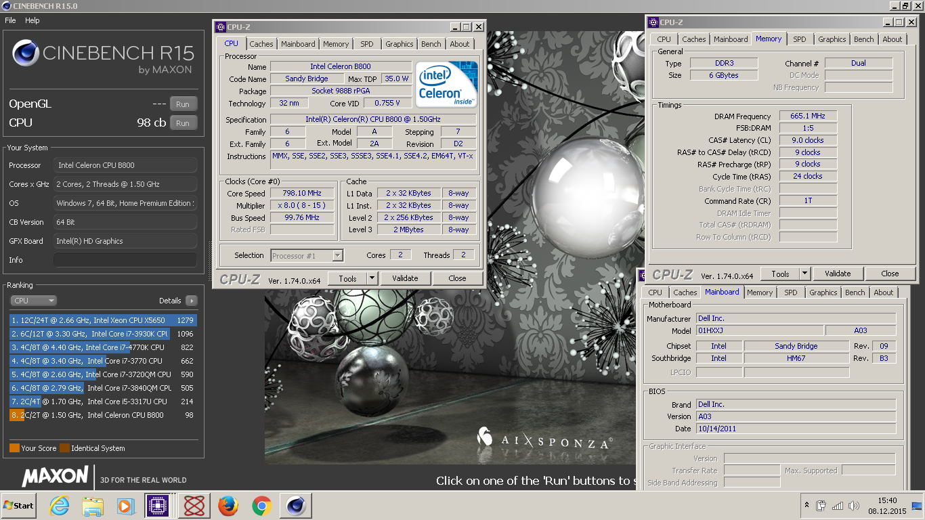This screenshot has width=925, height=520.
Task: Click the MAXON logo at bottom left
Action: [x=55, y=476]
